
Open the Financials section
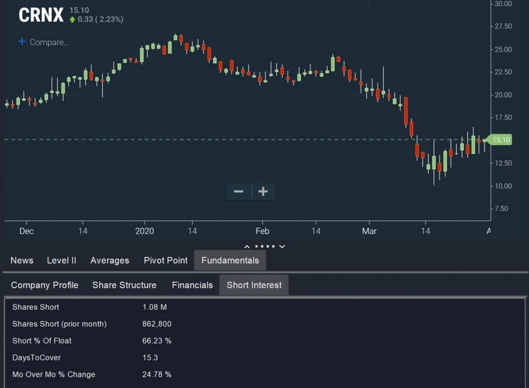192,285
